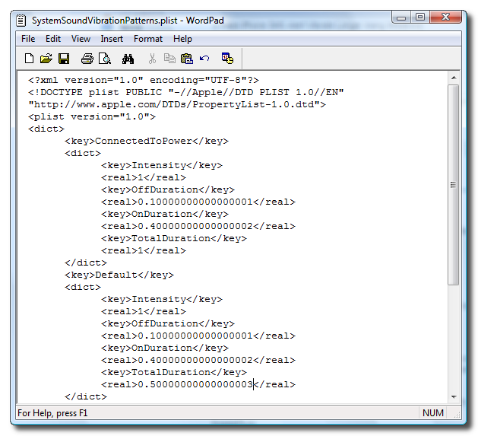Print the document using printer icon
The width and height of the screenshot is (478, 436).
coord(87,58)
